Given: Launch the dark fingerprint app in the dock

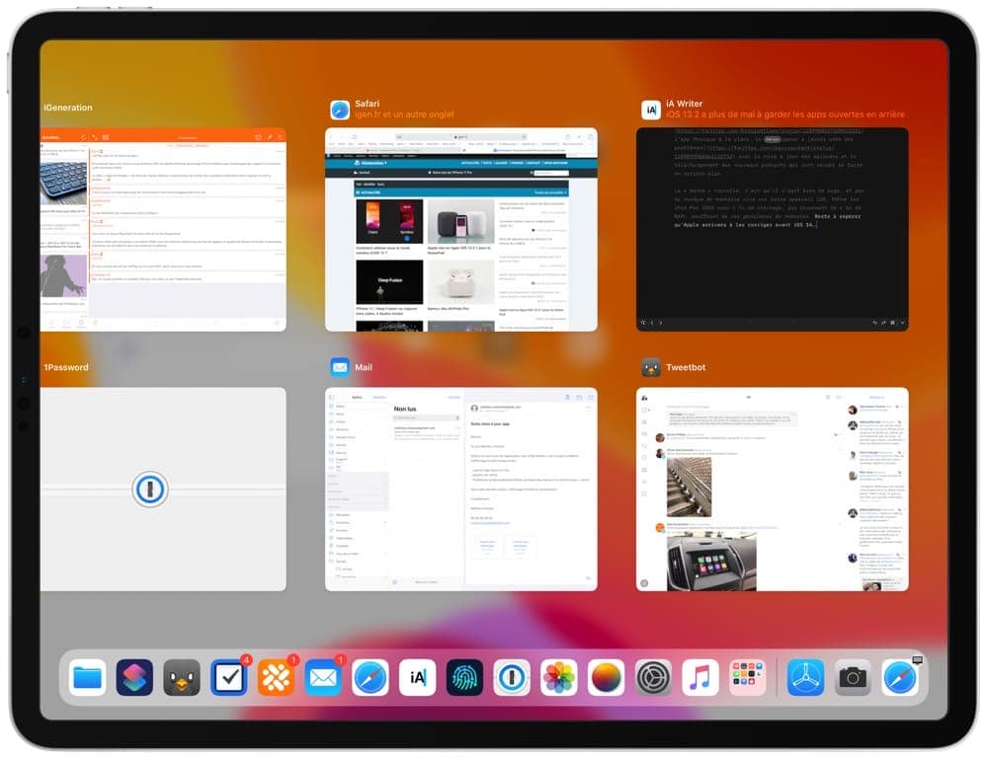Looking at the screenshot, I should [464, 677].
